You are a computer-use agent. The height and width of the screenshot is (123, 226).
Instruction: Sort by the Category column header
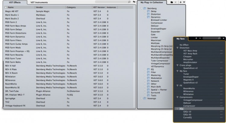pyautogui.click(x=79, y=7)
